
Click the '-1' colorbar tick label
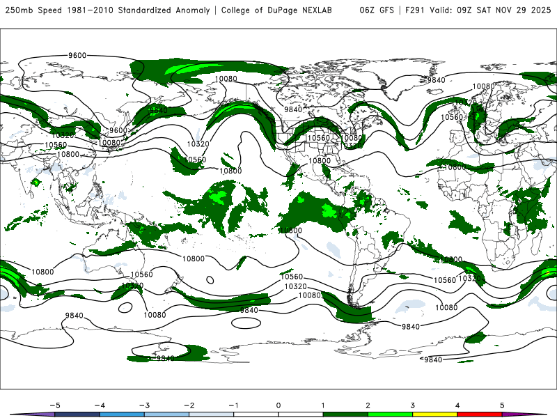click(233, 405)
